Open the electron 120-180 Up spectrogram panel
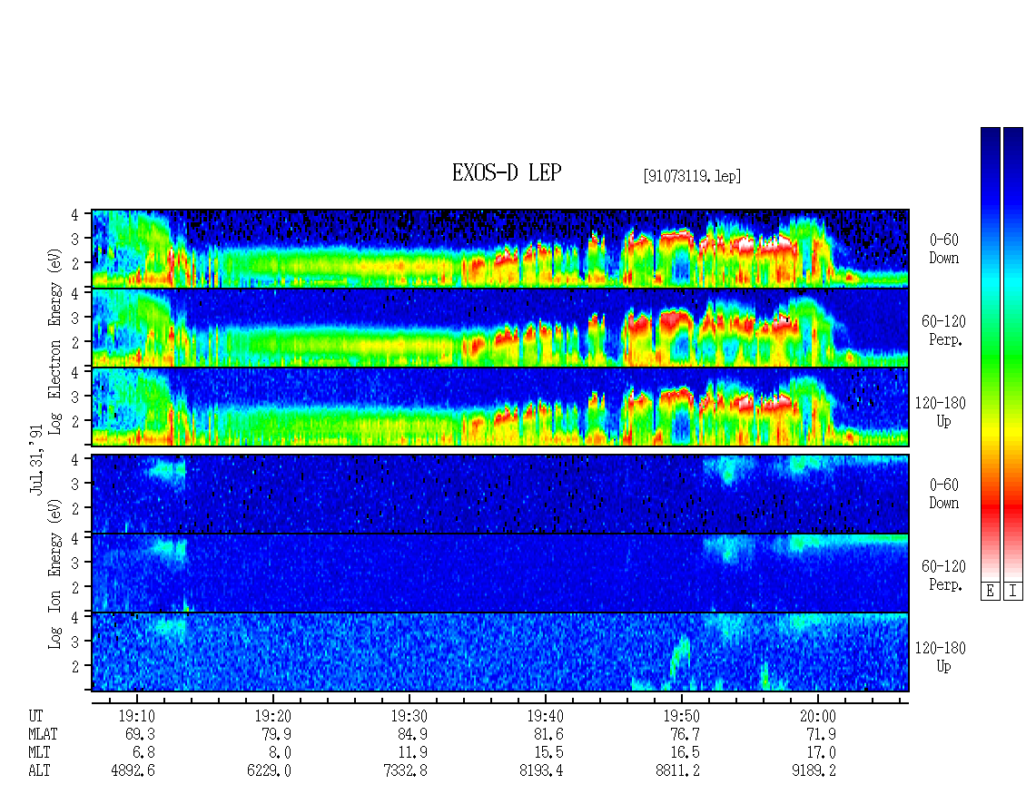The height and width of the screenshot is (794, 1026). point(500,407)
